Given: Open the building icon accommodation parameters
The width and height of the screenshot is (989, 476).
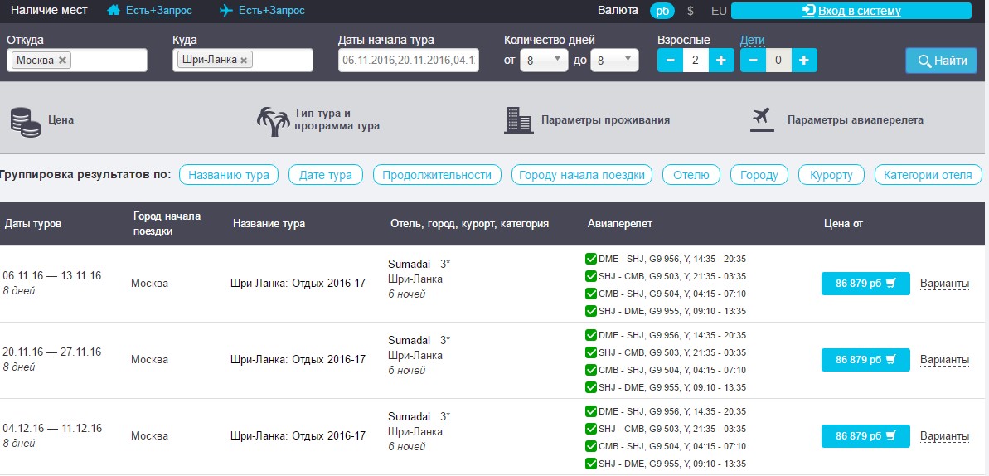Looking at the screenshot, I should pos(518,120).
